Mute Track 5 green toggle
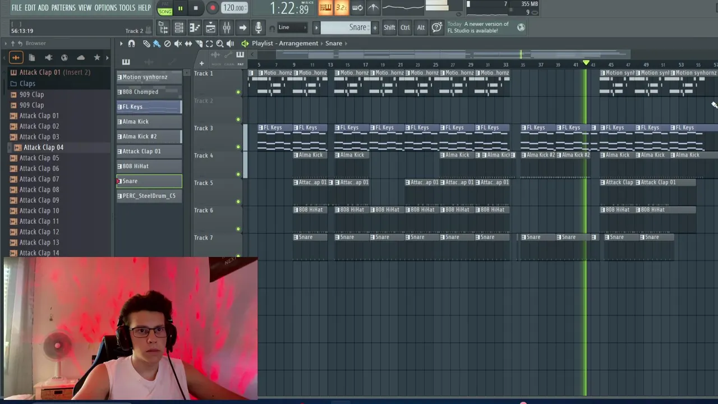Screen dimensions: 718x404 coord(238,202)
